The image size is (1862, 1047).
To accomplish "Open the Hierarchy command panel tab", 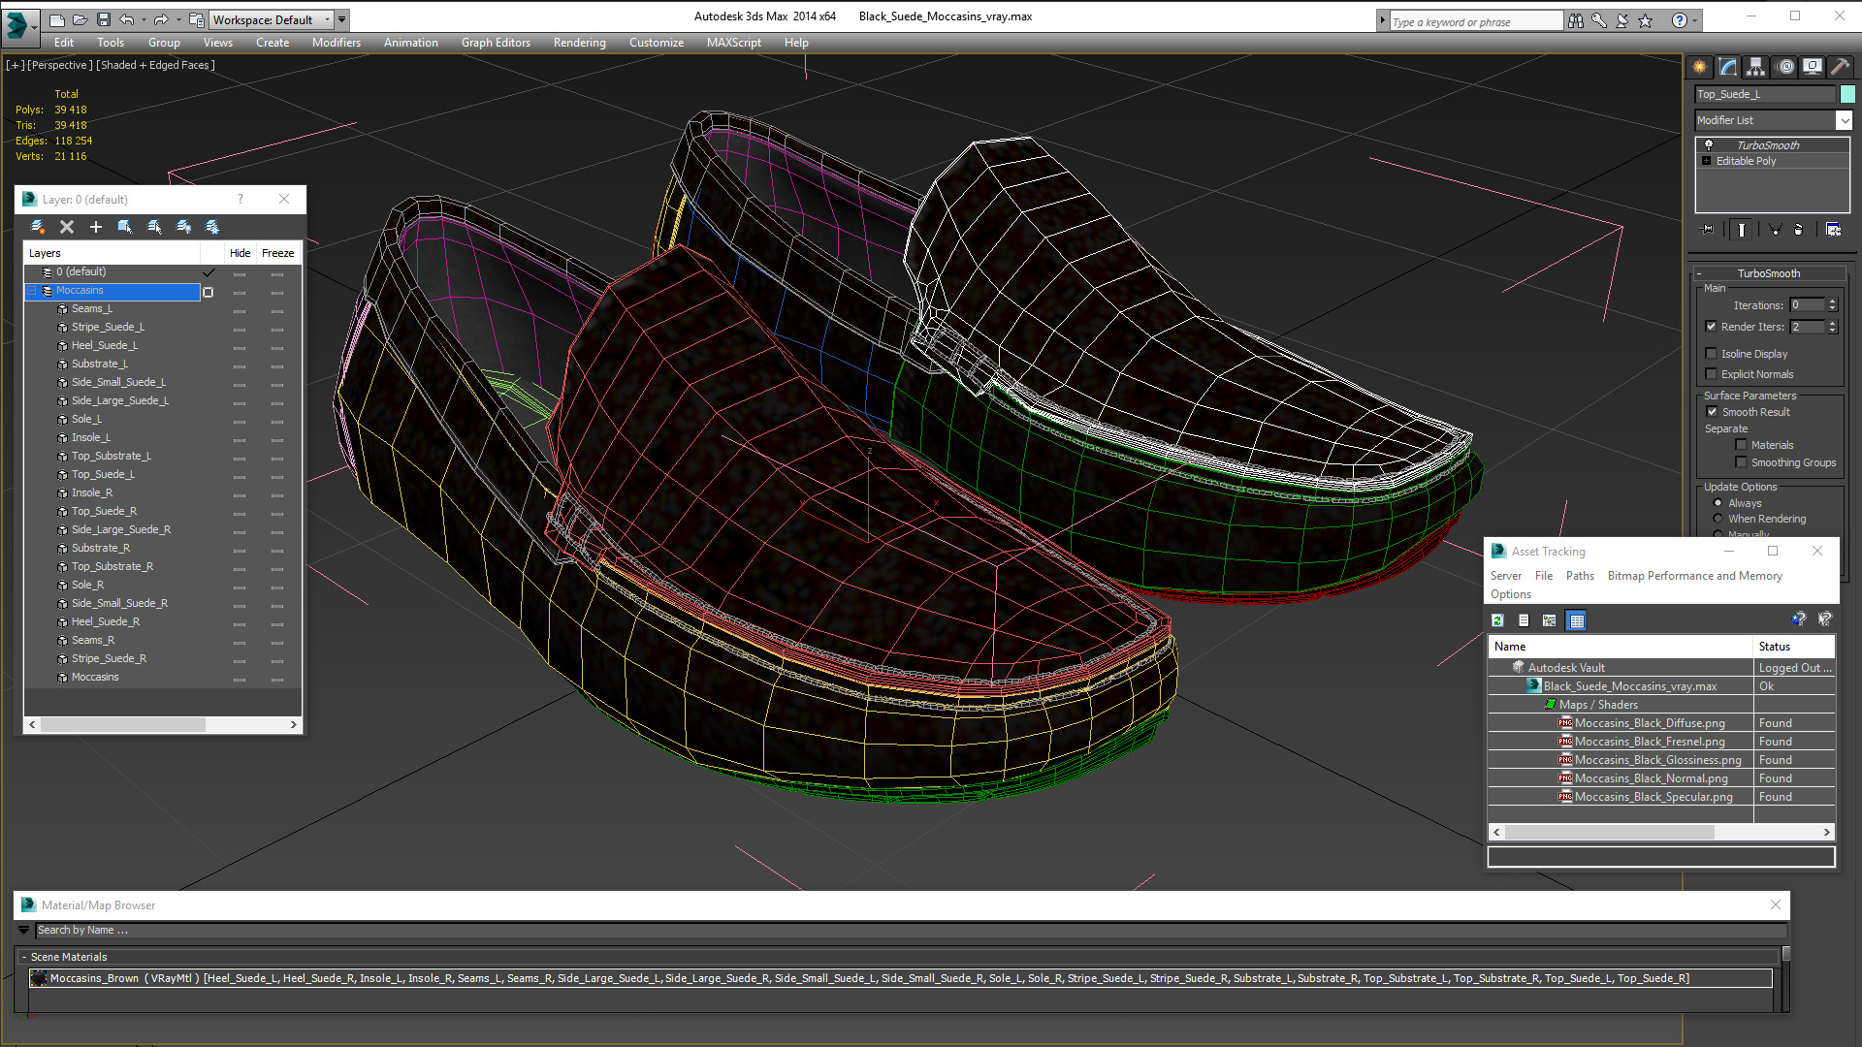I will 1756,67.
